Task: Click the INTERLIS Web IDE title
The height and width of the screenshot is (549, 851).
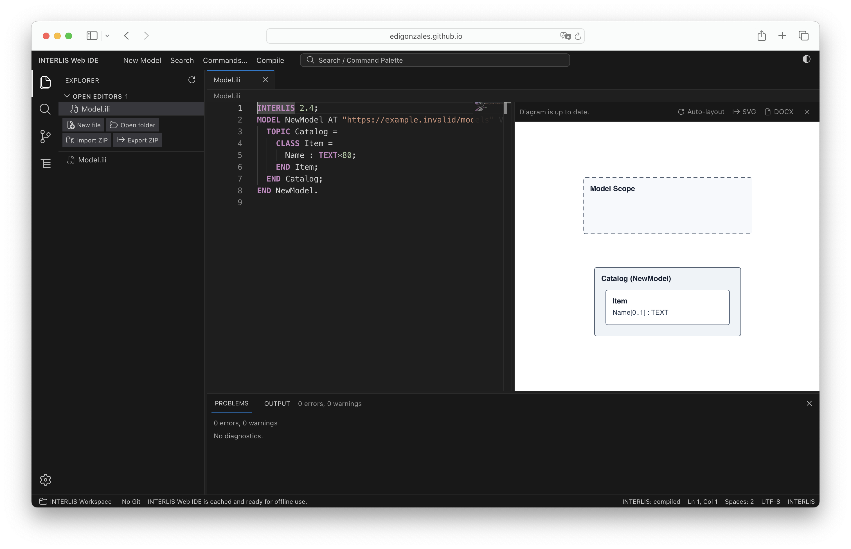Action: click(x=68, y=60)
